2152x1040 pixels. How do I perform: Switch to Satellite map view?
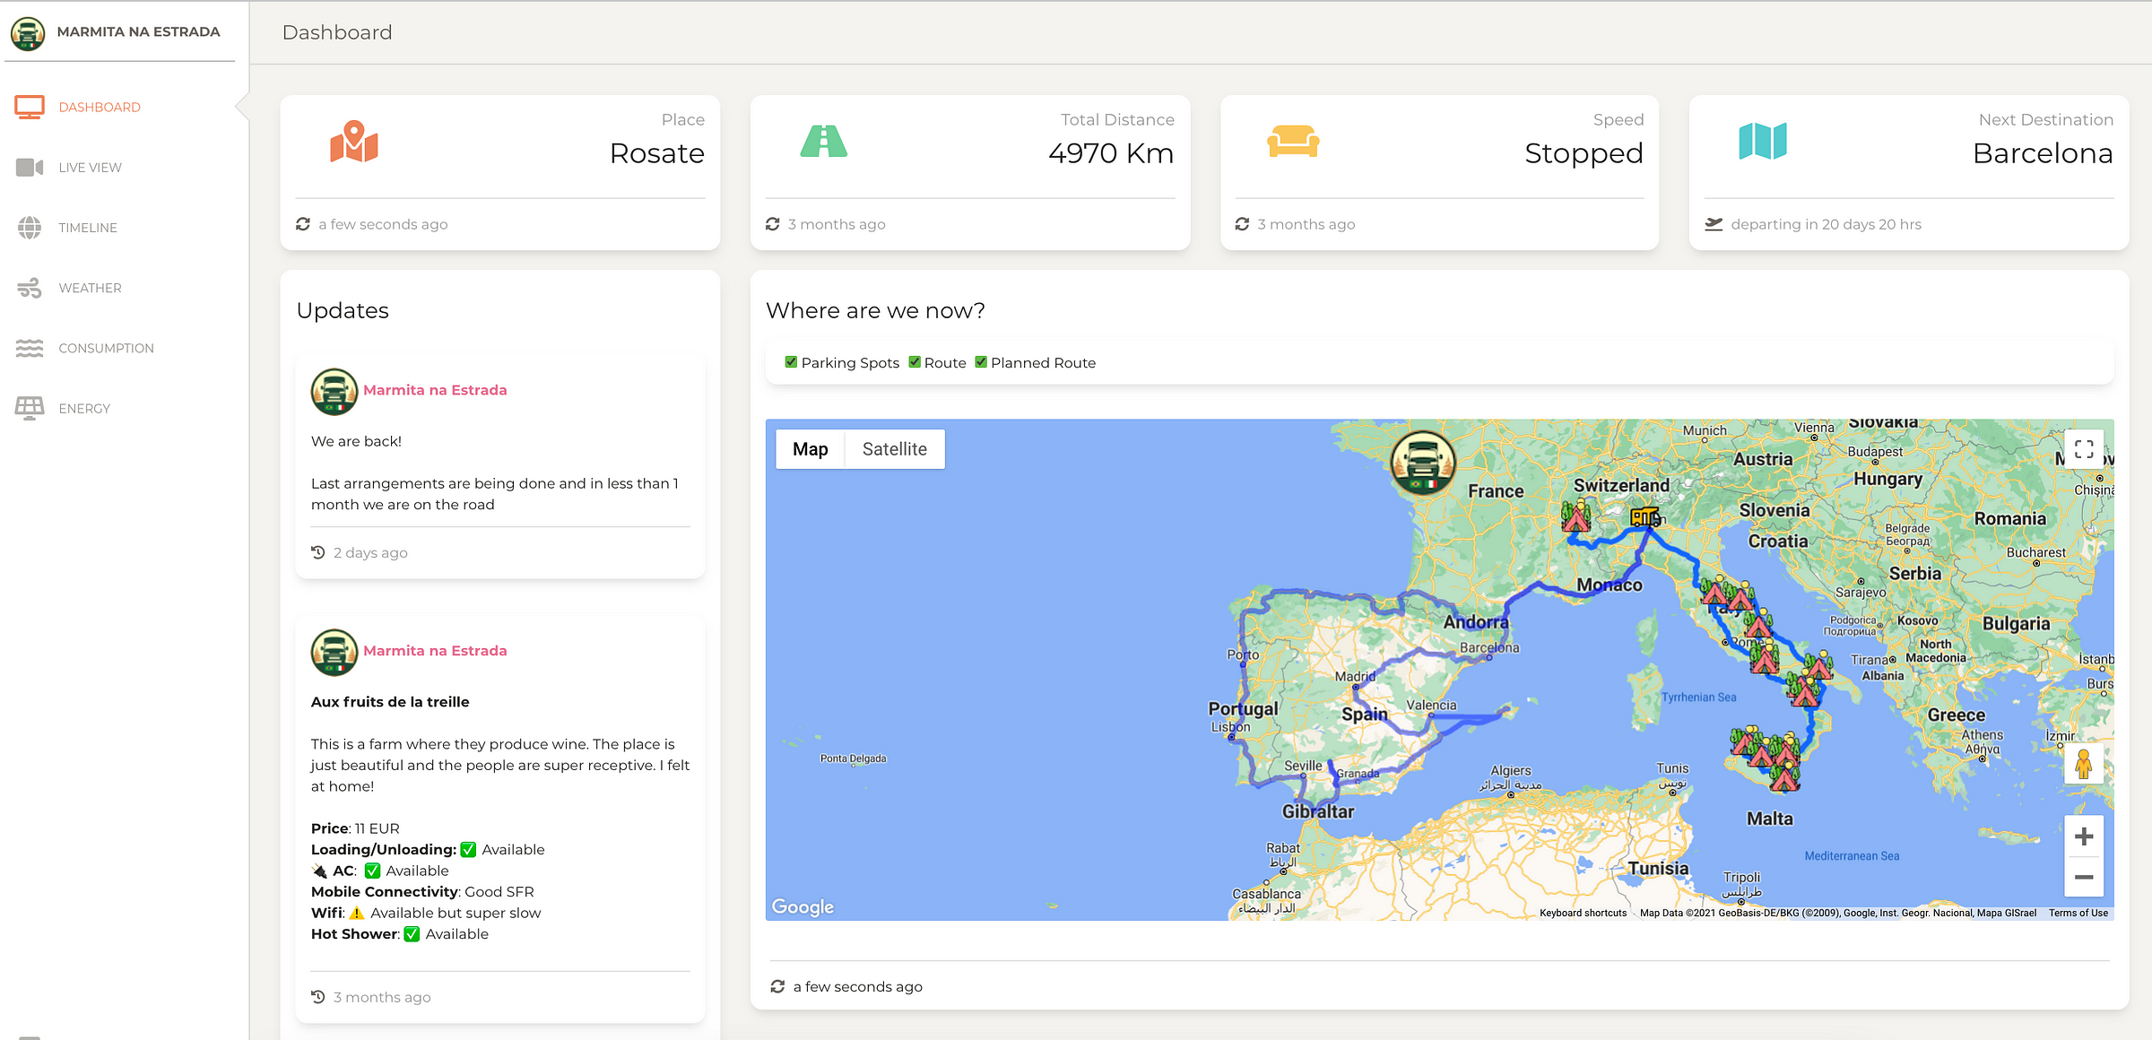[895, 448]
